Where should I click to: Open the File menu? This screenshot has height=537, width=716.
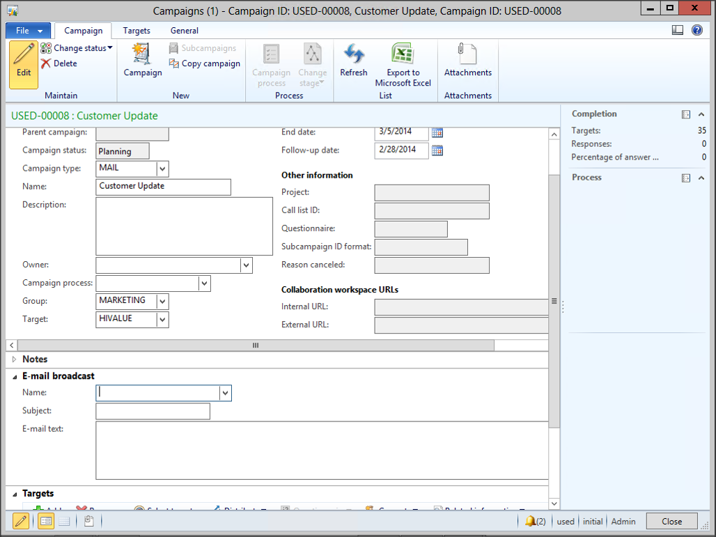point(28,31)
